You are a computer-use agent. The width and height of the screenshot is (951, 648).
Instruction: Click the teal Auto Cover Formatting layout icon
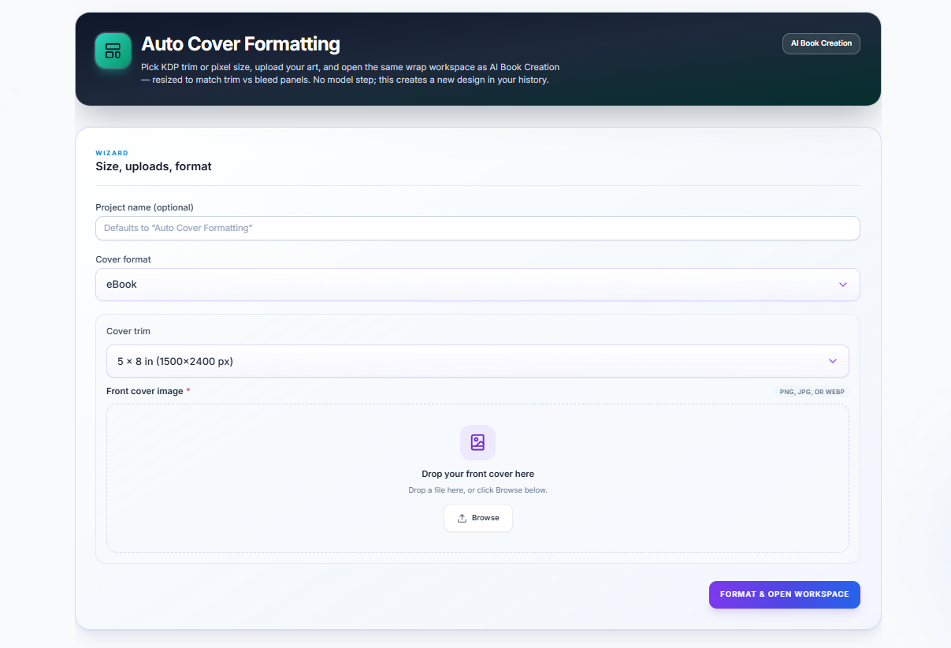tap(113, 50)
